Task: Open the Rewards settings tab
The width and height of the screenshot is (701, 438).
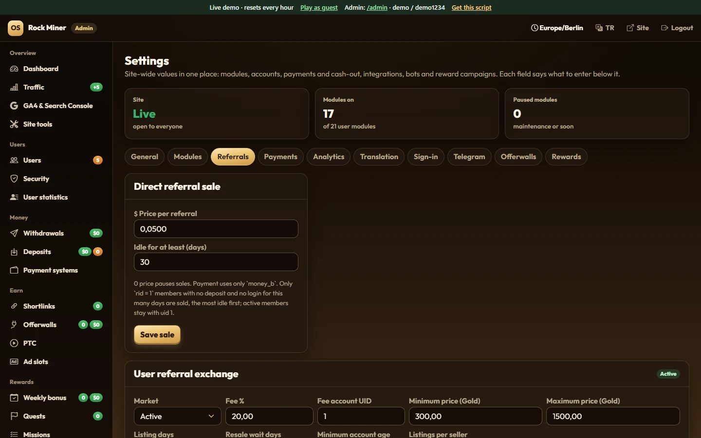Action: [566, 157]
